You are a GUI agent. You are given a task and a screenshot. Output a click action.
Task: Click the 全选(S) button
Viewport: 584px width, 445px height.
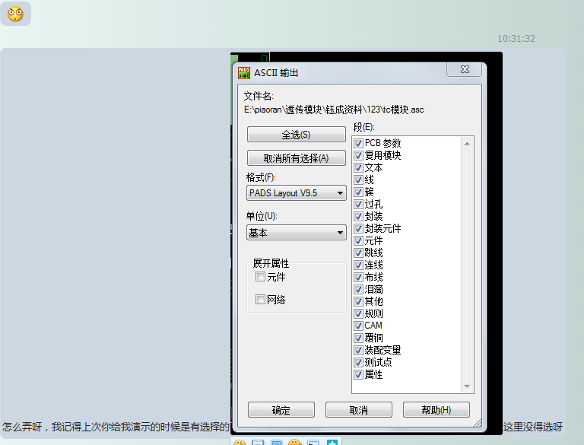[x=296, y=135]
